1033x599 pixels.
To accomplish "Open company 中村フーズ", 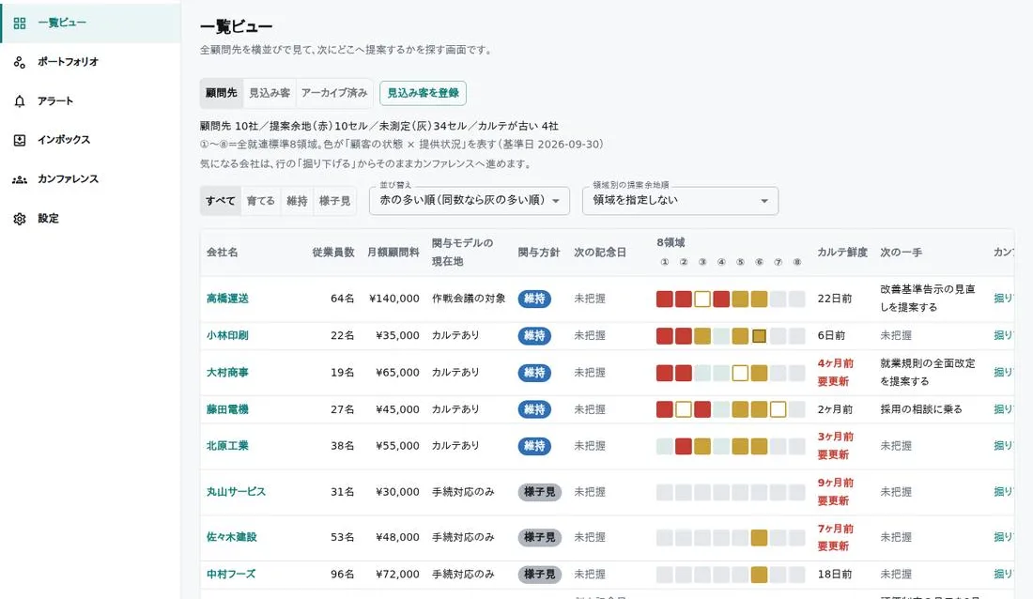I will tap(231, 574).
